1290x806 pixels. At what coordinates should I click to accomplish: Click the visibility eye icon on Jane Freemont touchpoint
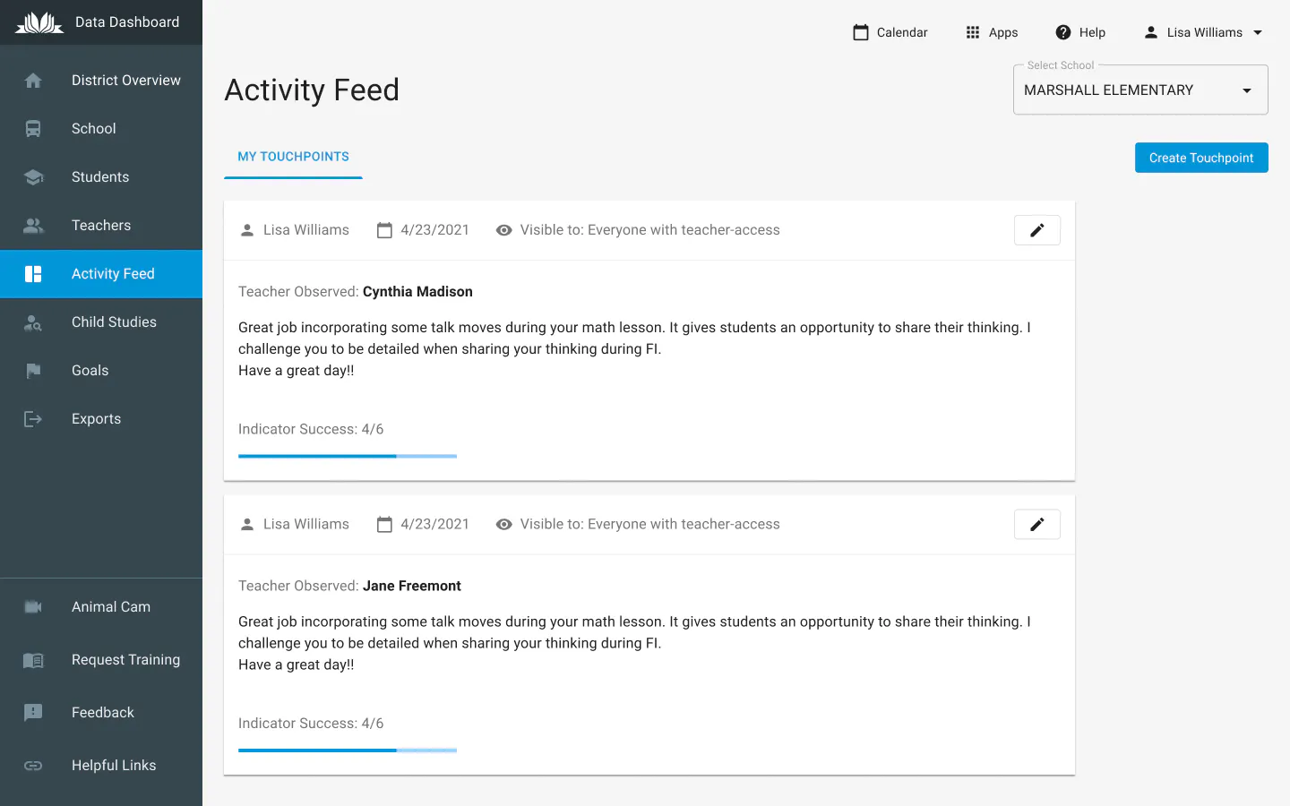(x=504, y=525)
